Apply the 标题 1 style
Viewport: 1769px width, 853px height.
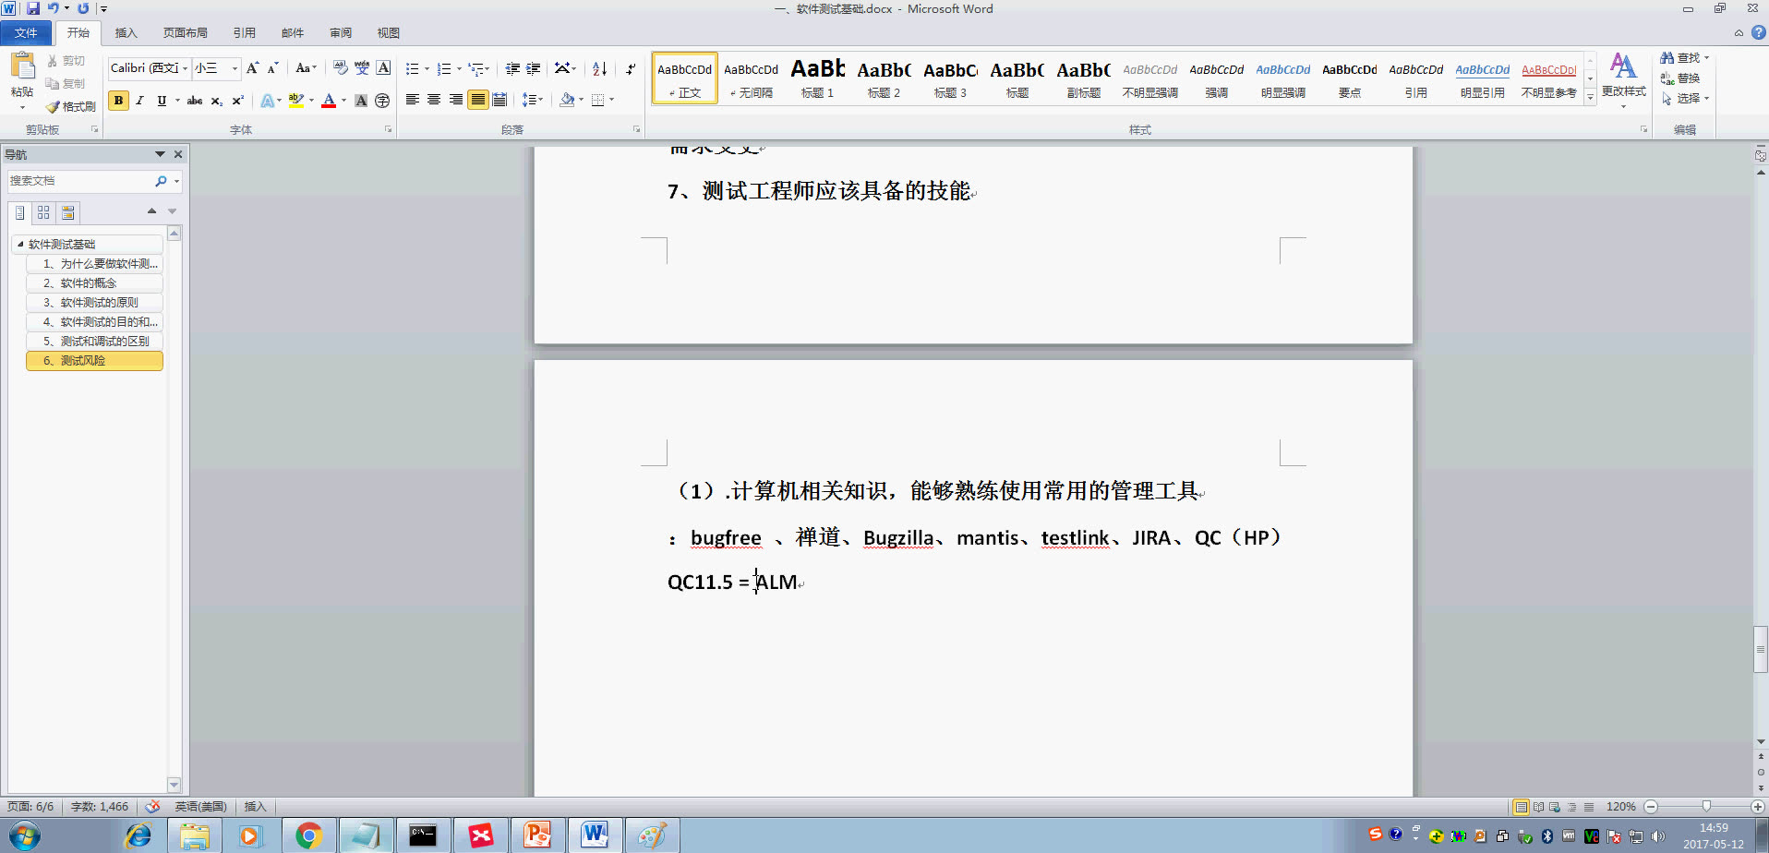(817, 78)
